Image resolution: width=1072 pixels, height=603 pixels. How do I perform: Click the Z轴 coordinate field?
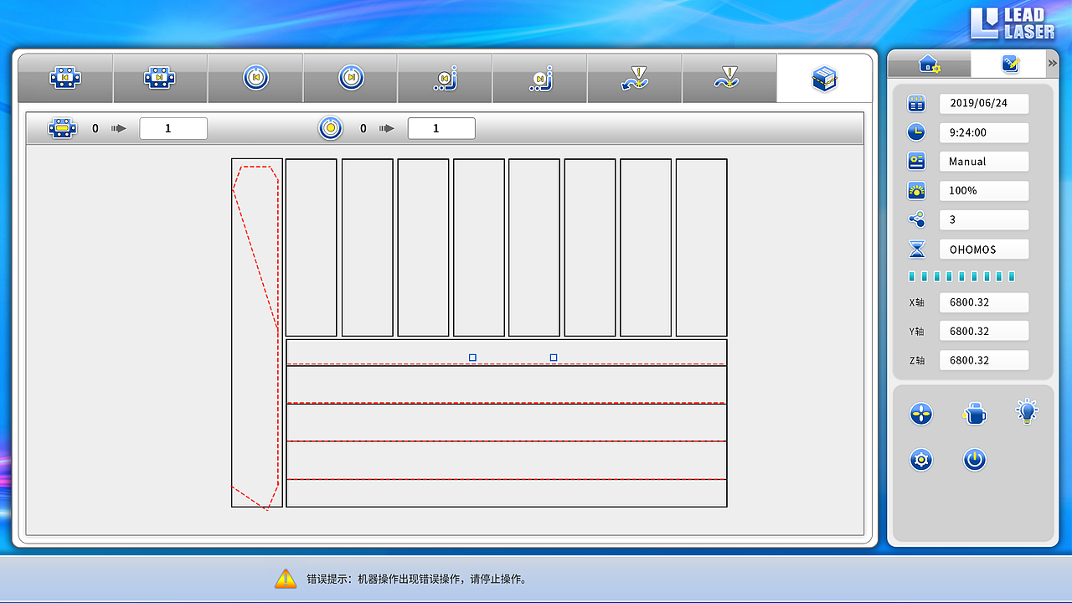click(984, 360)
